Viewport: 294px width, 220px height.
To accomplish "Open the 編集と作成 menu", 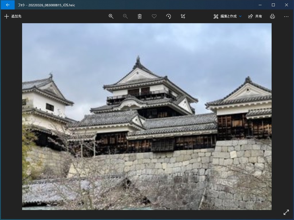I will [229, 16].
